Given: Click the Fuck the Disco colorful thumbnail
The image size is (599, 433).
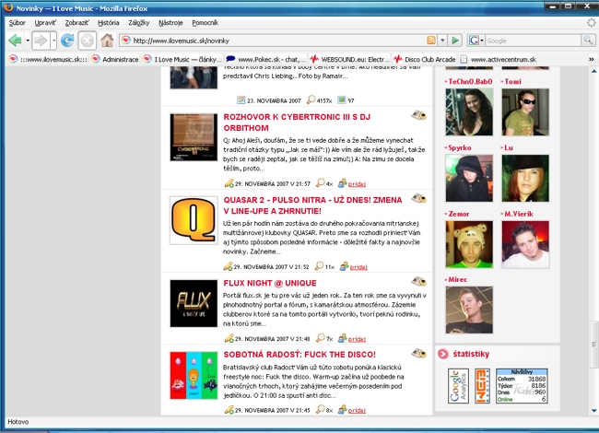Looking at the screenshot, I should (194, 375).
